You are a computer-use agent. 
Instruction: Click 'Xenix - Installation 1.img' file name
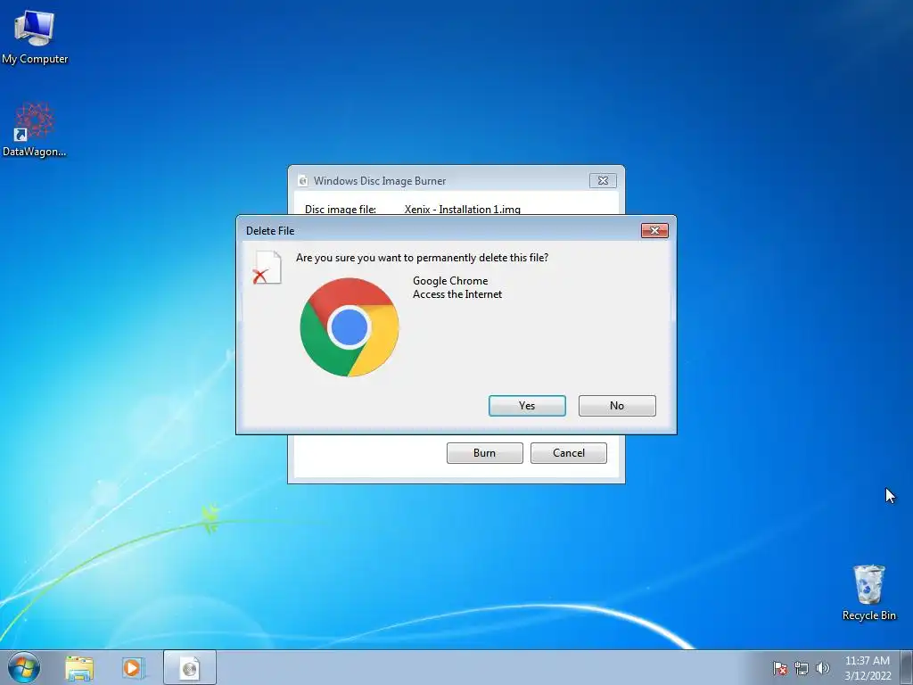click(463, 209)
